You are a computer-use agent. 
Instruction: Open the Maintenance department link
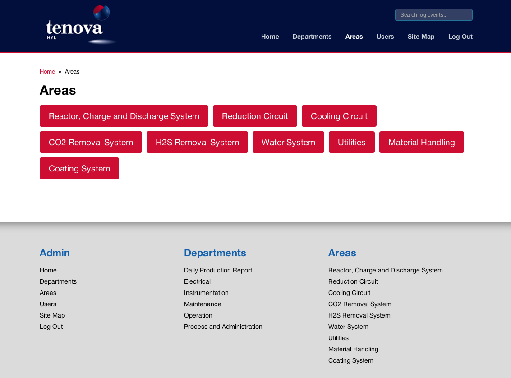(203, 304)
